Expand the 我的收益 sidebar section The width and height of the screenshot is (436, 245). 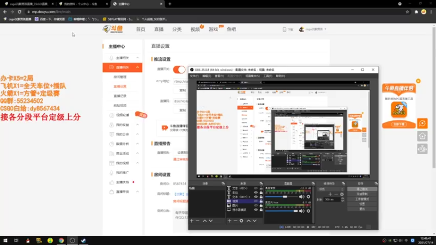[137, 125]
